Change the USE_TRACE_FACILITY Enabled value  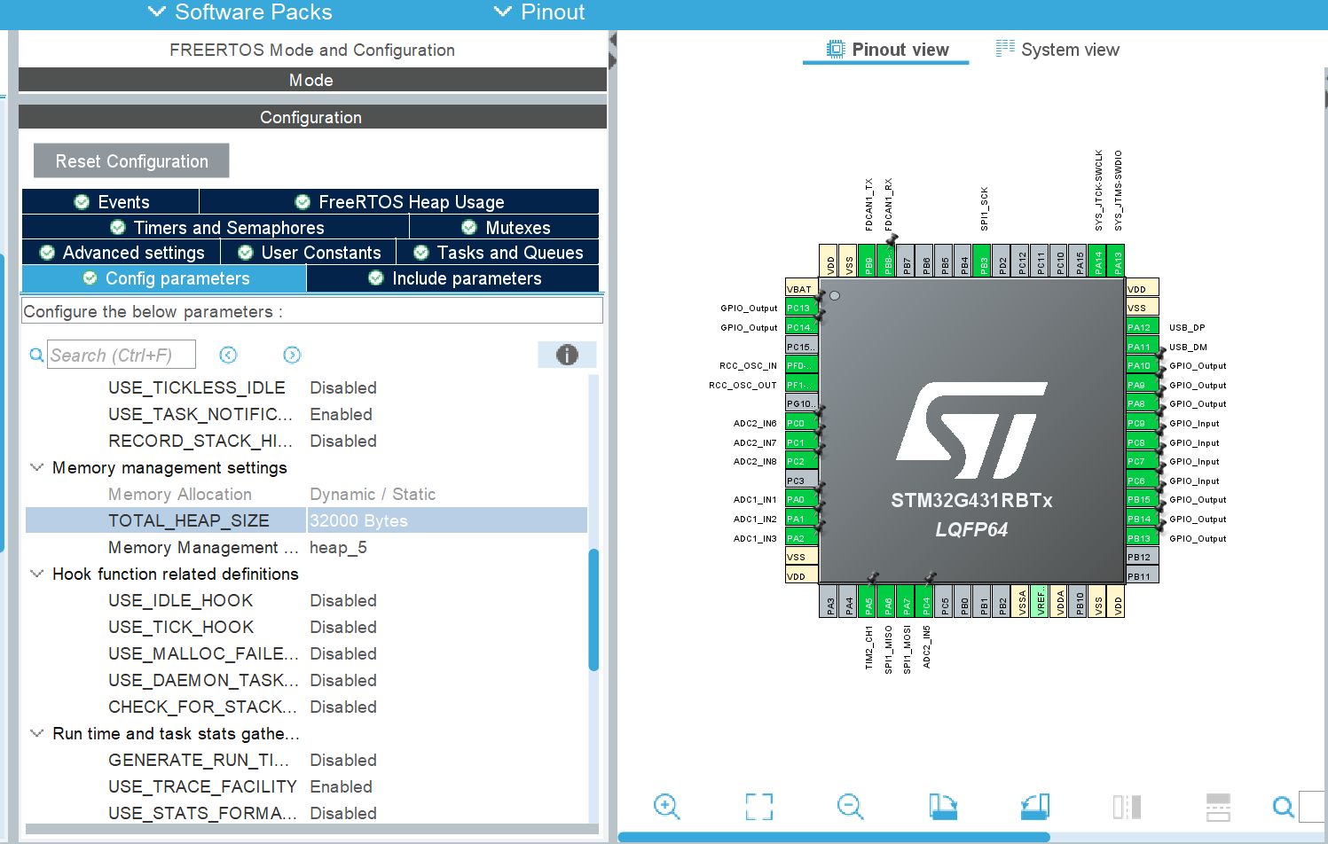pos(341,786)
